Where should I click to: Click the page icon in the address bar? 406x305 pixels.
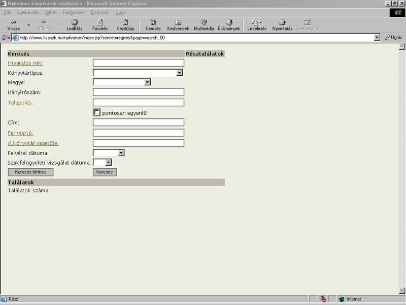click(x=16, y=38)
